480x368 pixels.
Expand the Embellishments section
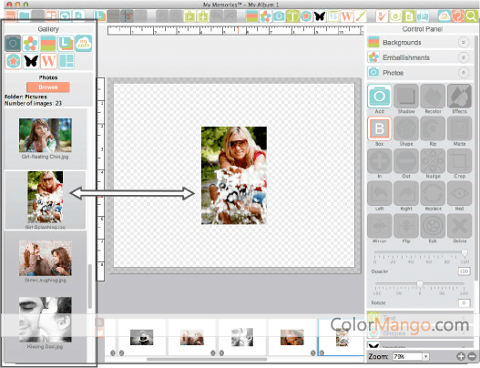pos(464,57)
